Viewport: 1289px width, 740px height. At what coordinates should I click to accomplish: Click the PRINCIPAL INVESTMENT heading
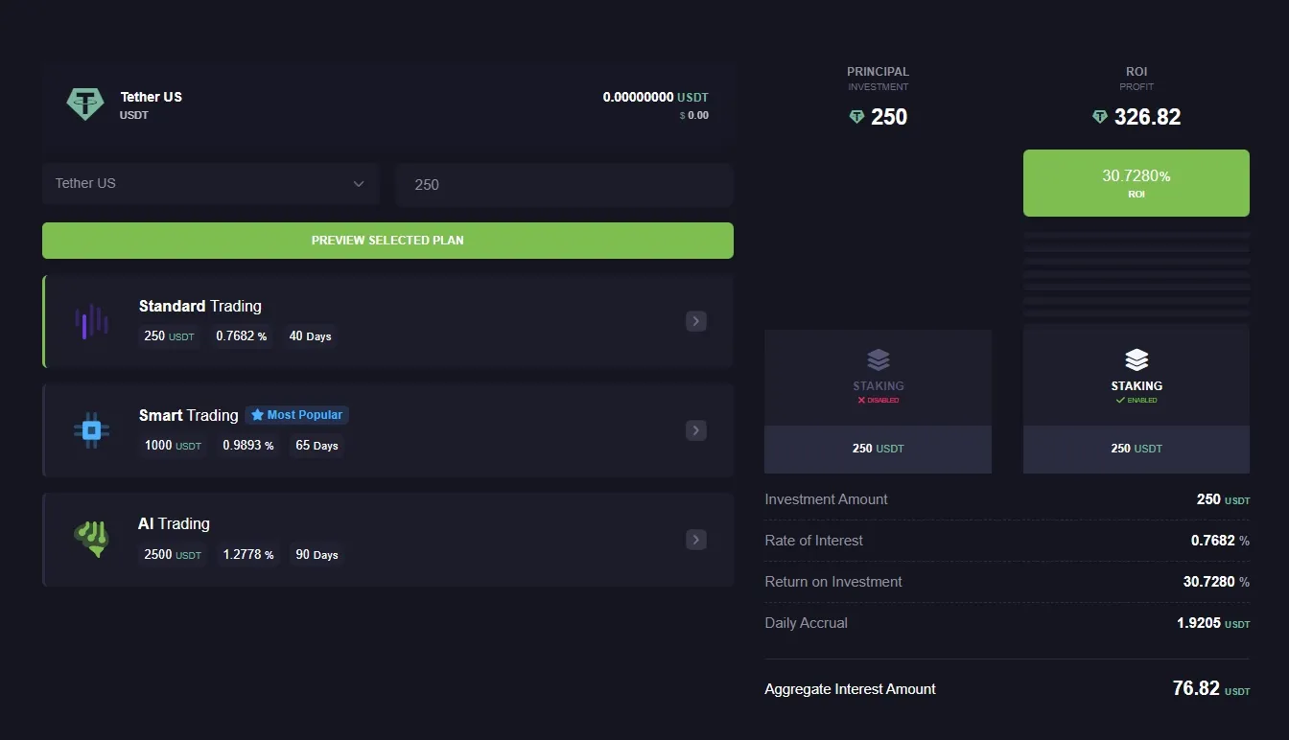click(x=879, y=79)
